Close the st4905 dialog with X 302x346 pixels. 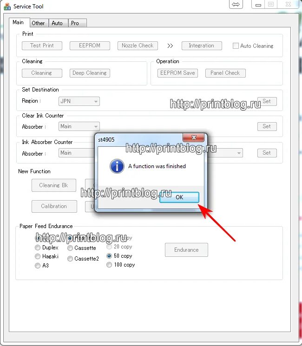[x=194, y=137]
